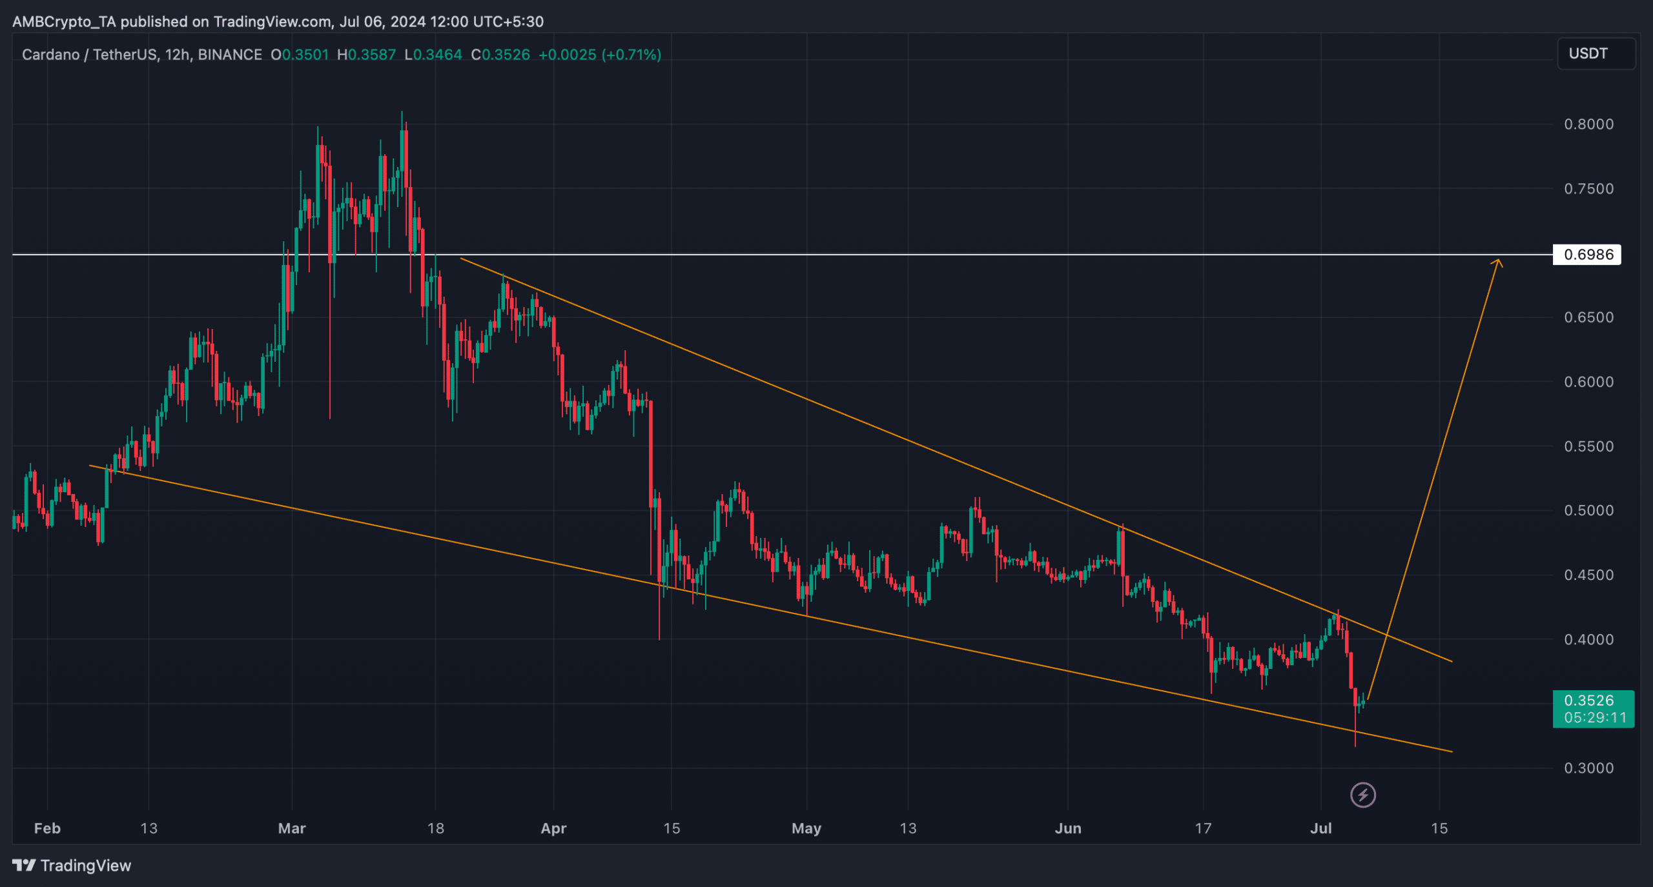Click the lightning bolt replay icon
Viewport: 1653px width, 887px height.
[1363, 795]
